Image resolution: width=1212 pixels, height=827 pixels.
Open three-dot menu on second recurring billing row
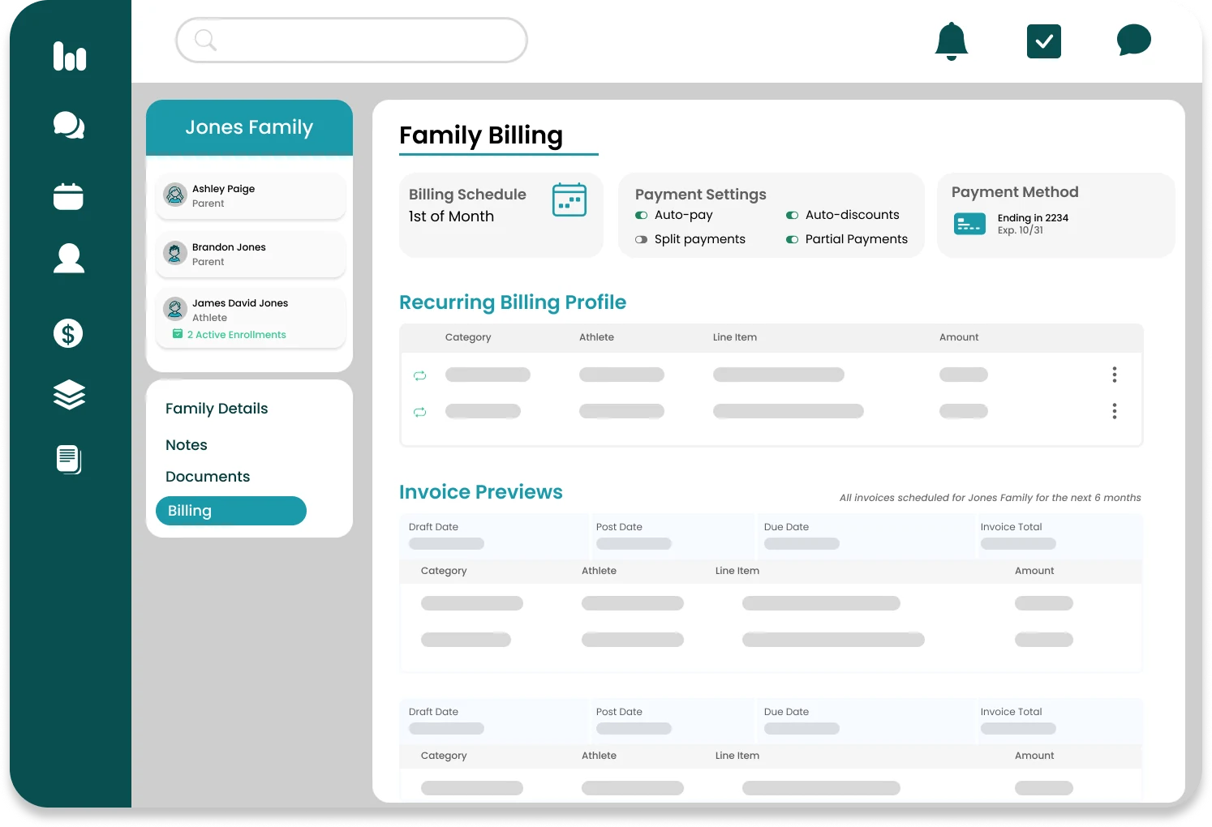point(1115,411)
